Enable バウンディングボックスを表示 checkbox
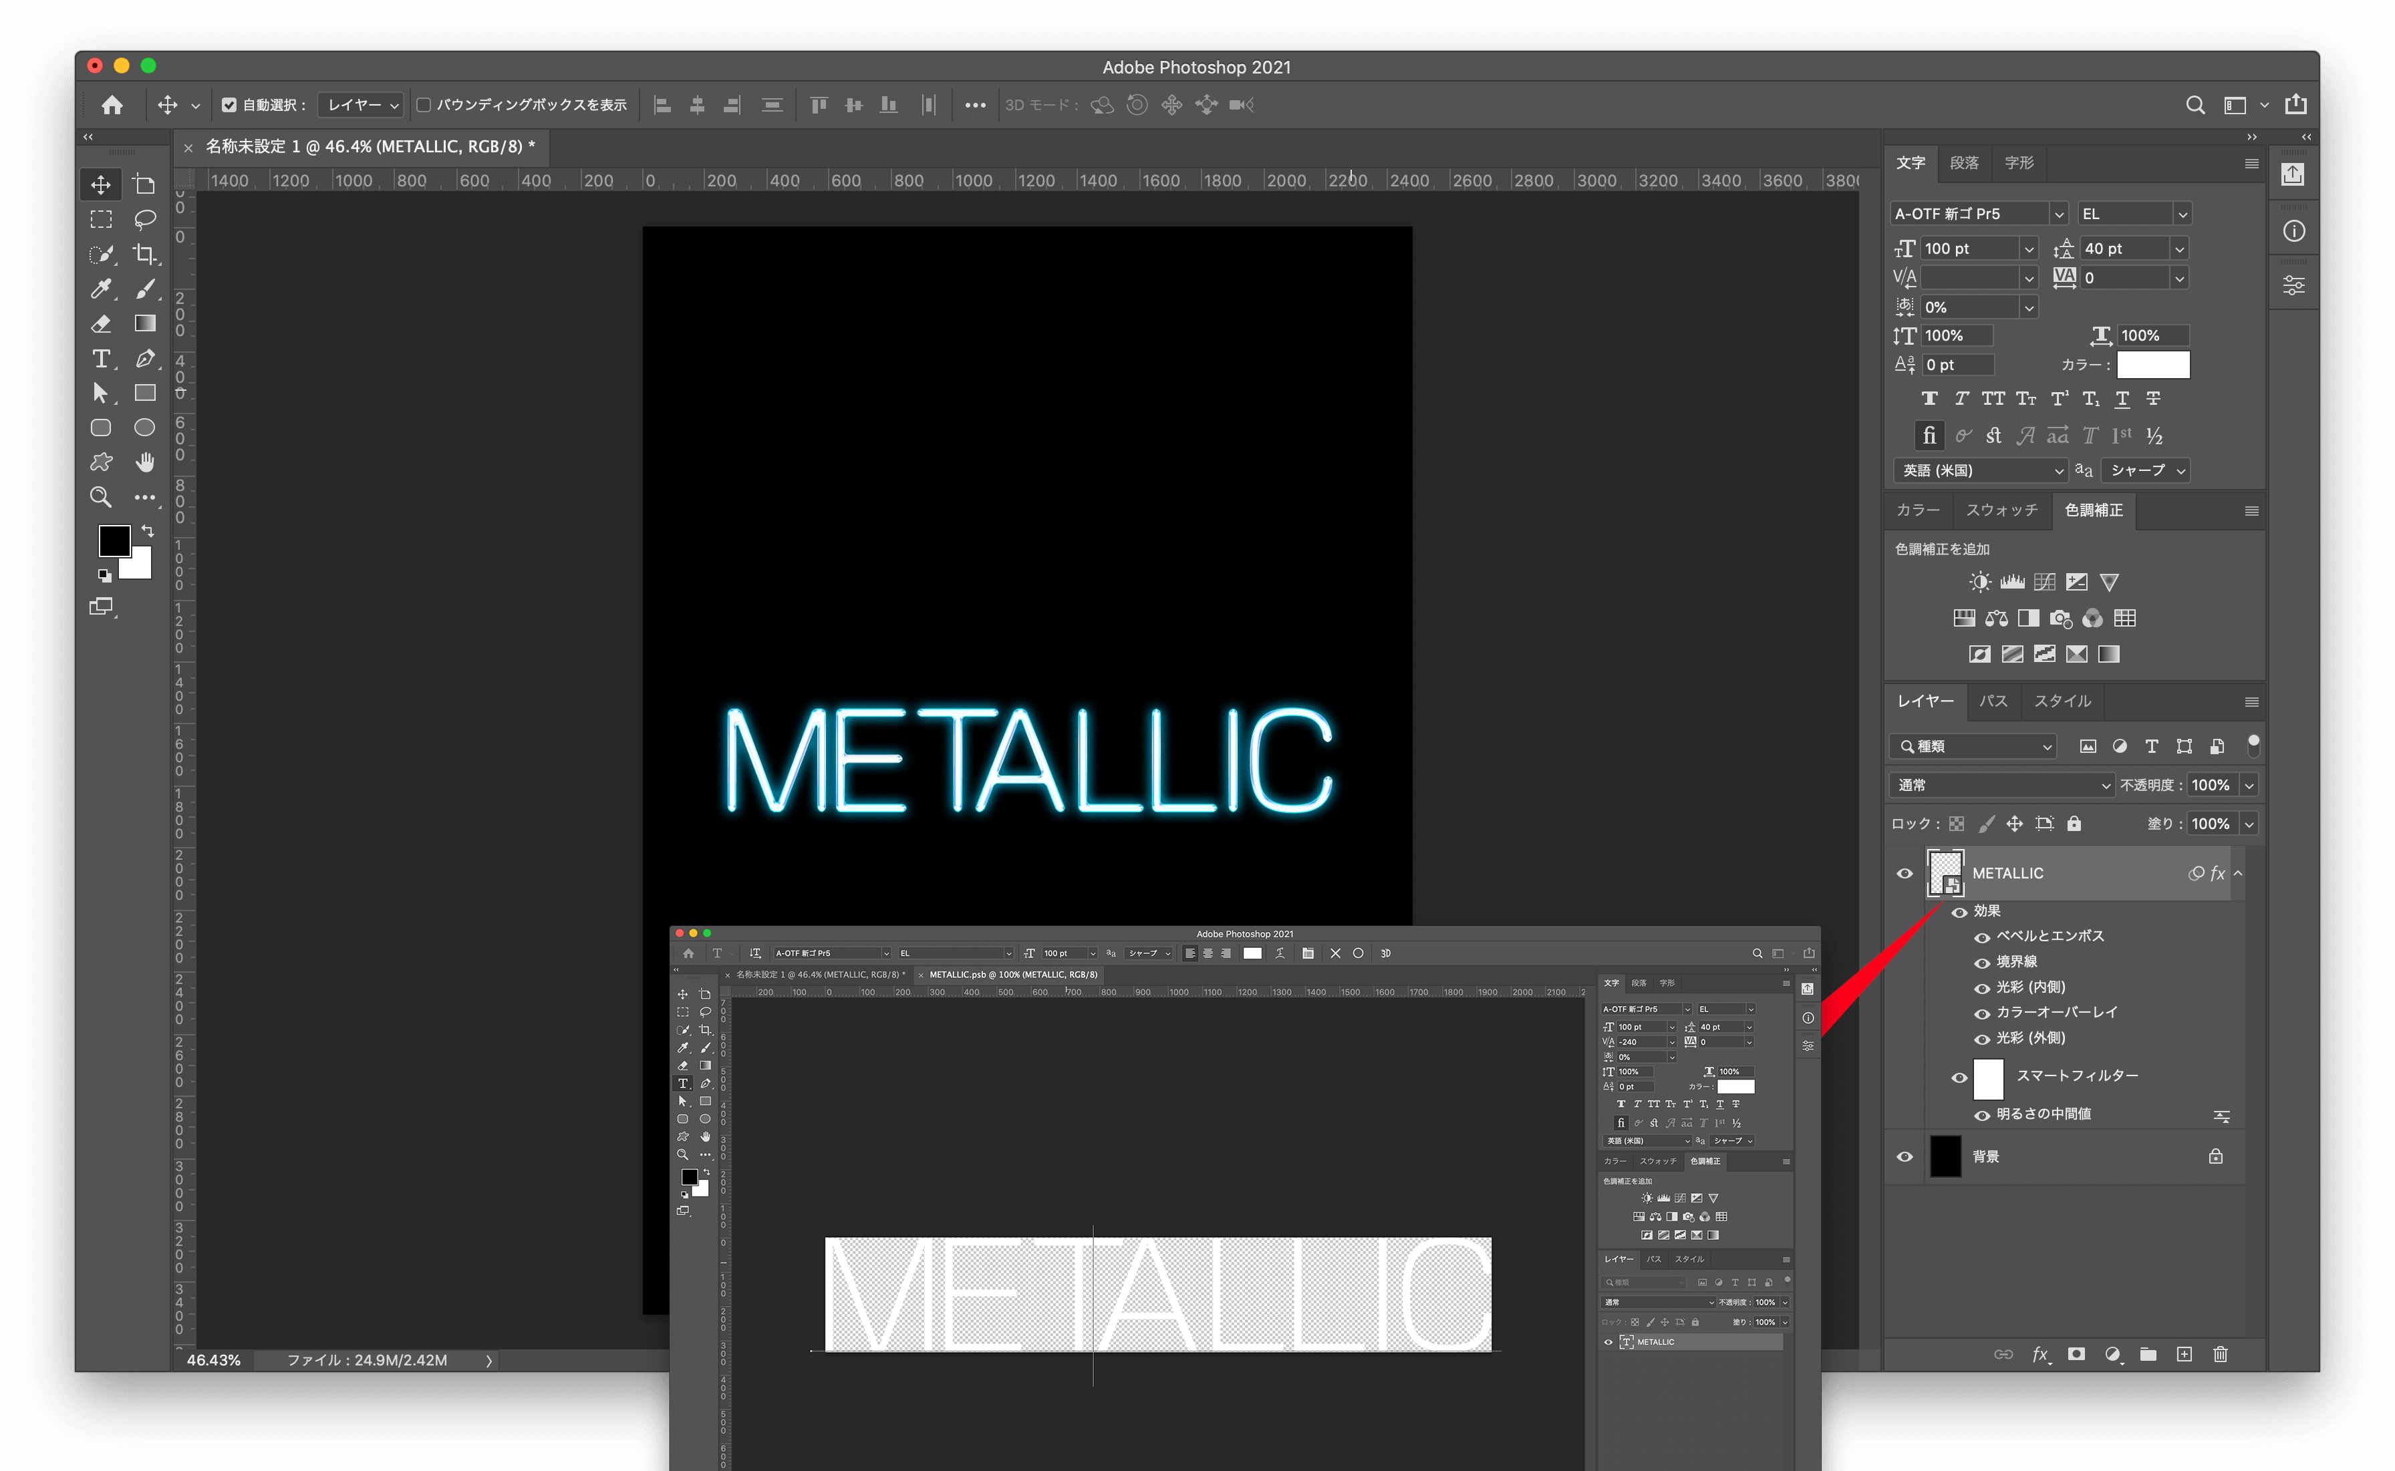This screenshot has height=1471, width=2395. coord(424,105)
